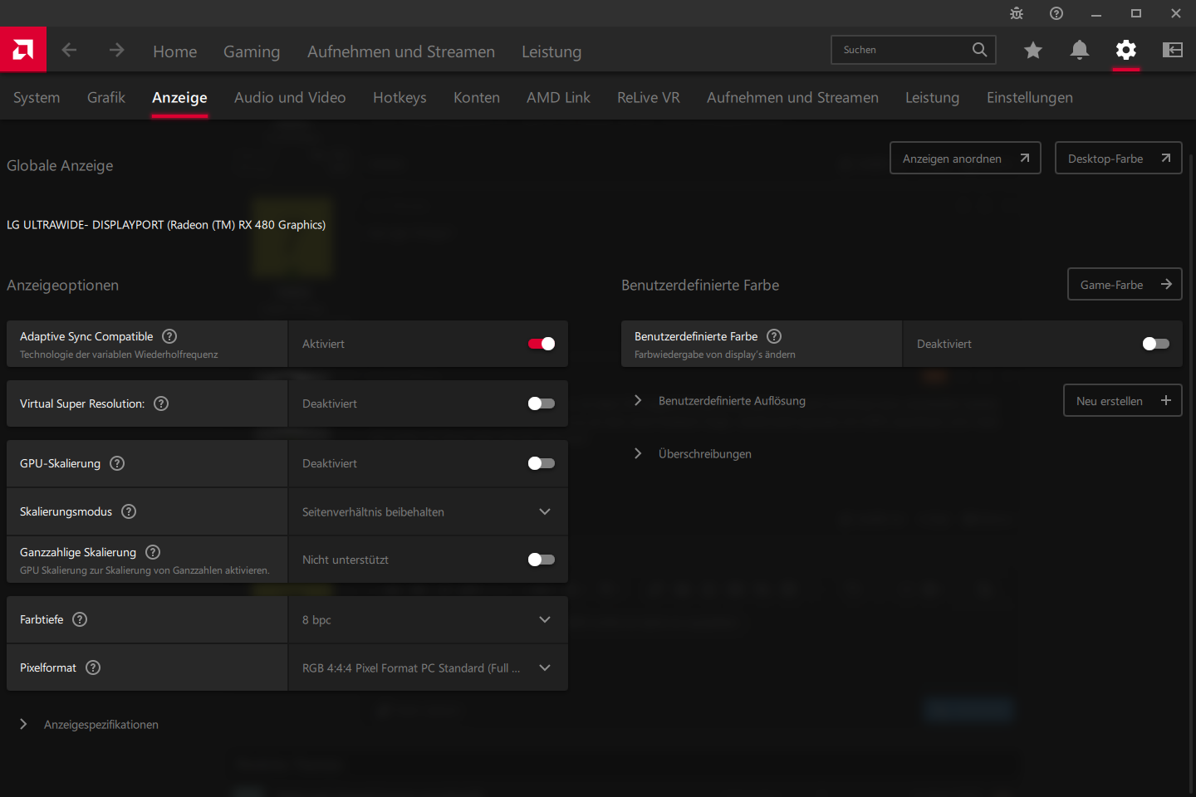Click Game-Farbe button
This screenshot has height=797, width=1196.
[1125, 284]
